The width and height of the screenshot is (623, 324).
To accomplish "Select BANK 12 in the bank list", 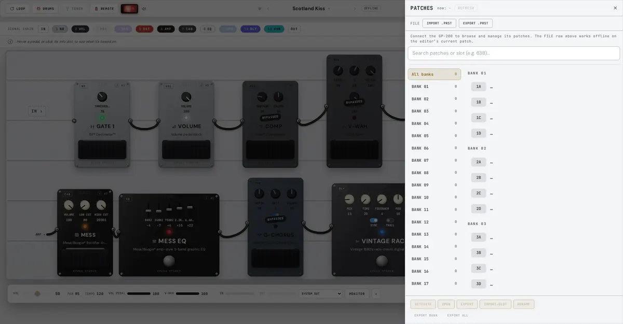I will click(x=434, y=222).
